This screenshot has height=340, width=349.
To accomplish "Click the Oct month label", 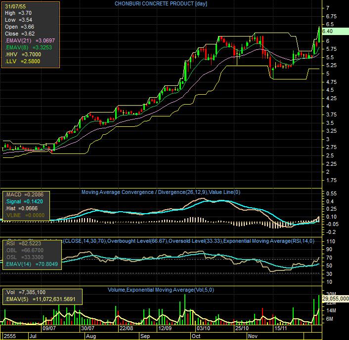I will click(196, 336).
